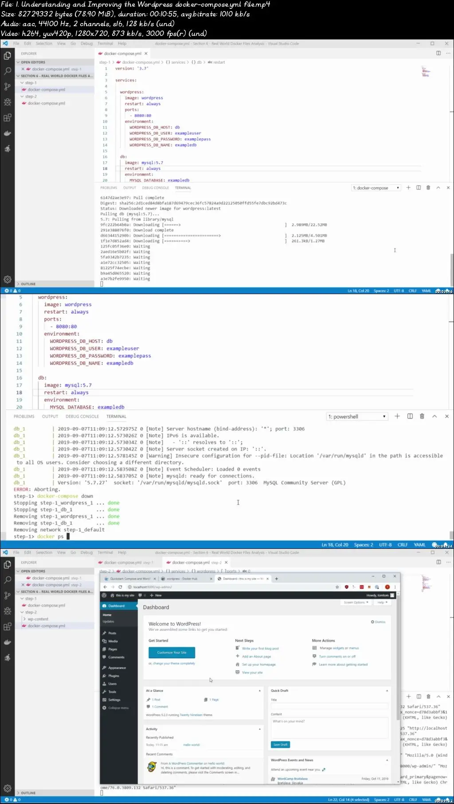The image size is (454, 804).
Task: Open Explorer icon in bottom frame's activity bar
Action: [x=8, y=565]
